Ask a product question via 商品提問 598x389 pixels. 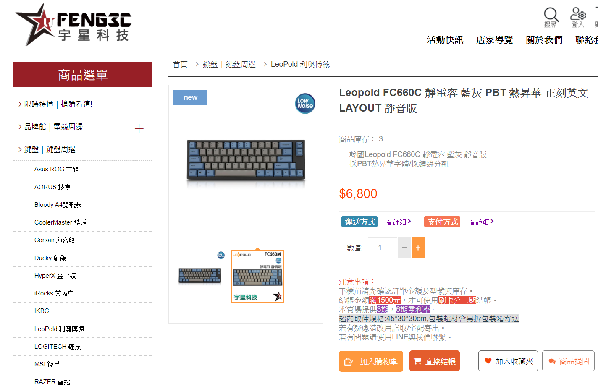point(569,361)
